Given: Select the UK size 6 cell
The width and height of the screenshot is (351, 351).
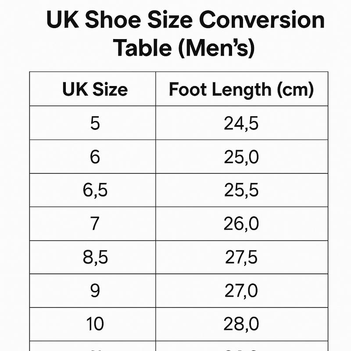Looking at the screenshot, I should (x=93, y=157).
